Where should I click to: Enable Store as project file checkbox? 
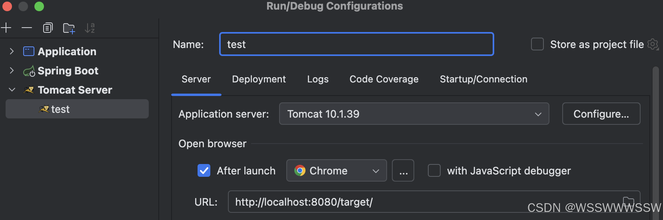point(537,44)
